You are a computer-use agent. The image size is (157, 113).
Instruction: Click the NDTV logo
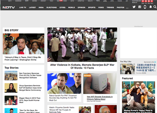[x=9, y=8]
